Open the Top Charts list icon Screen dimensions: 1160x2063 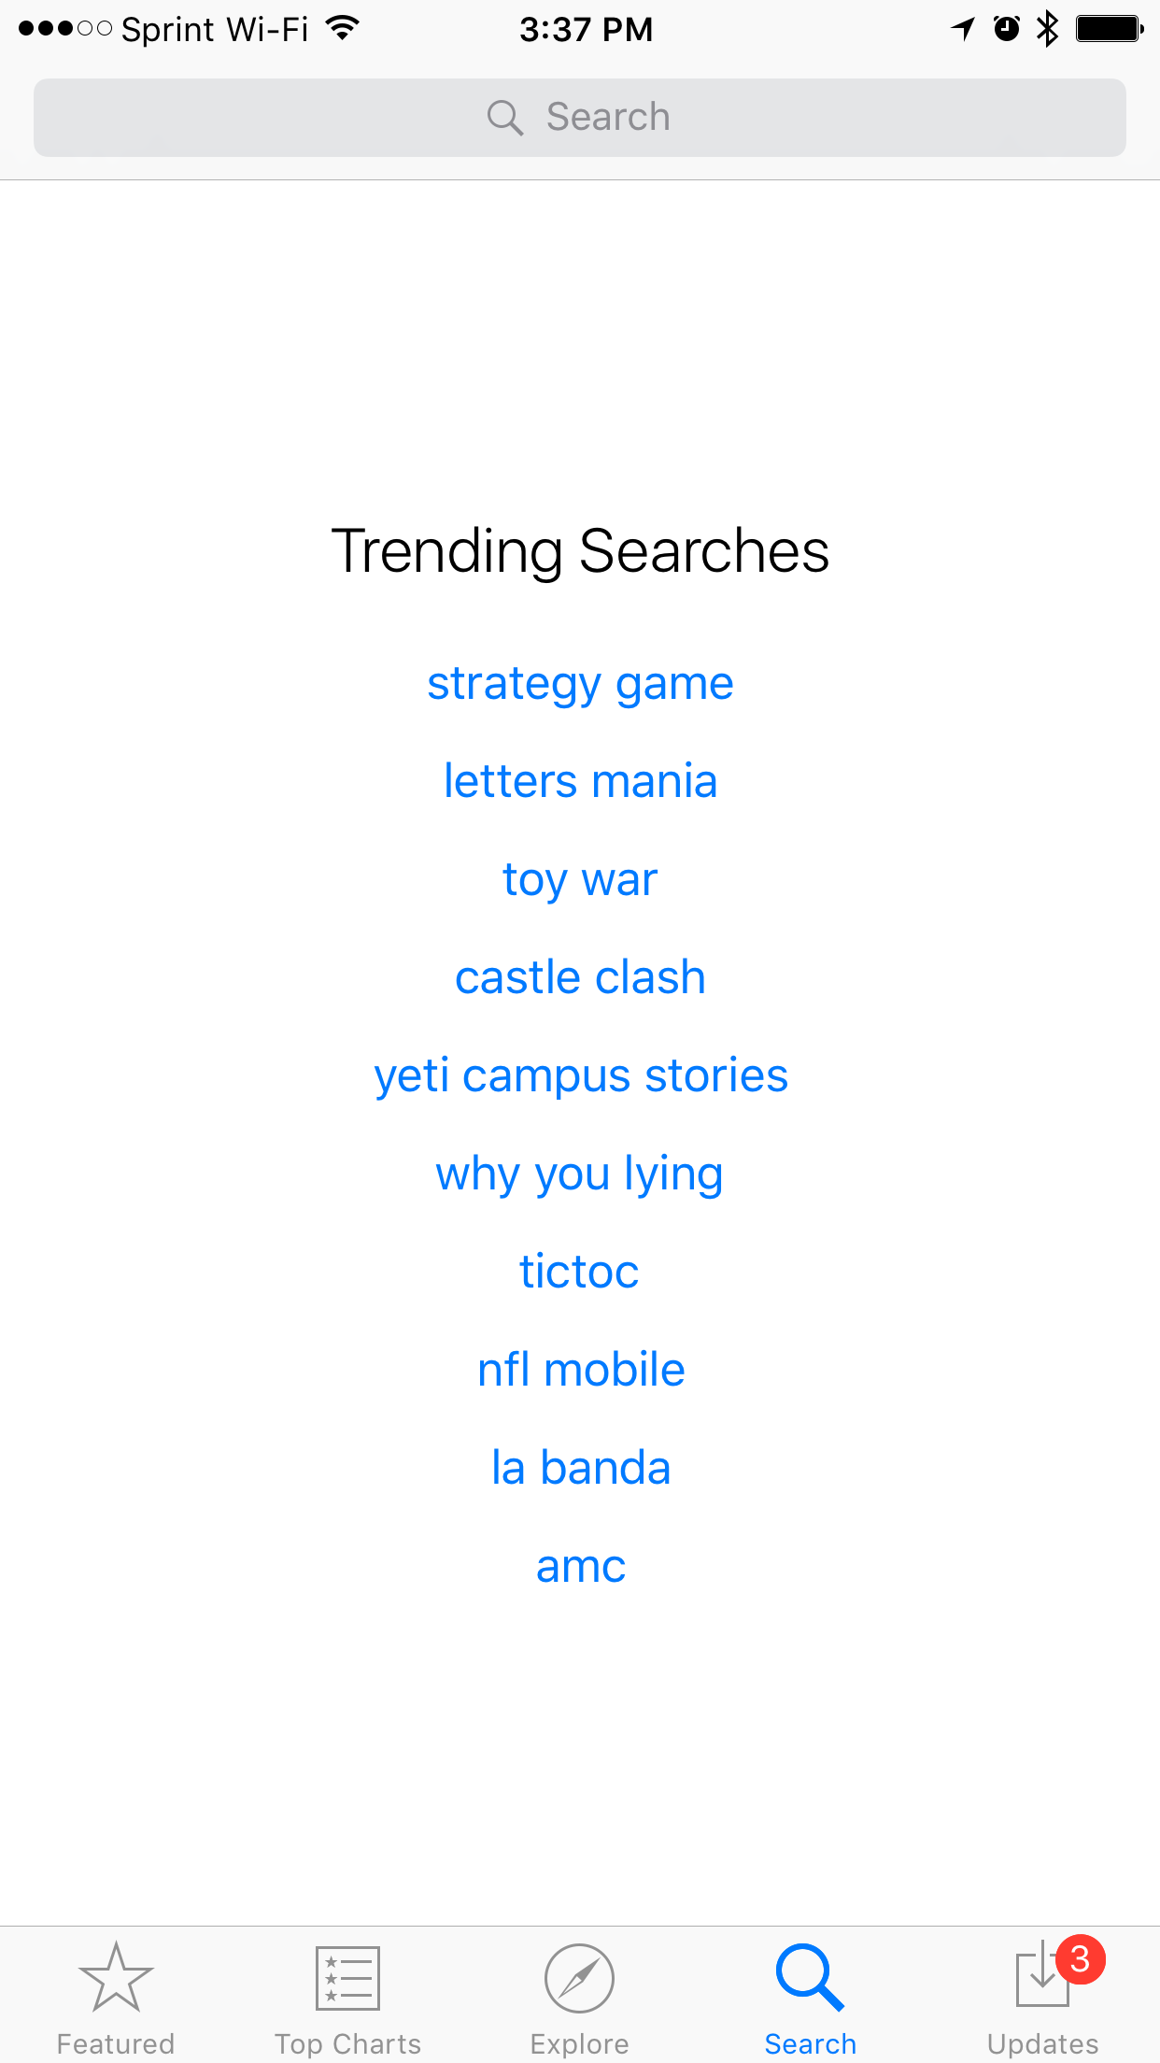point(347,1977)
